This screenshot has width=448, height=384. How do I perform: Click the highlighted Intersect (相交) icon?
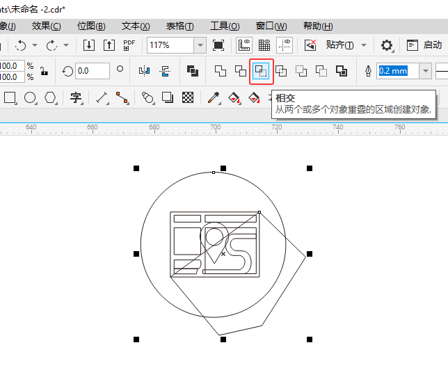(x=261, y=71)
